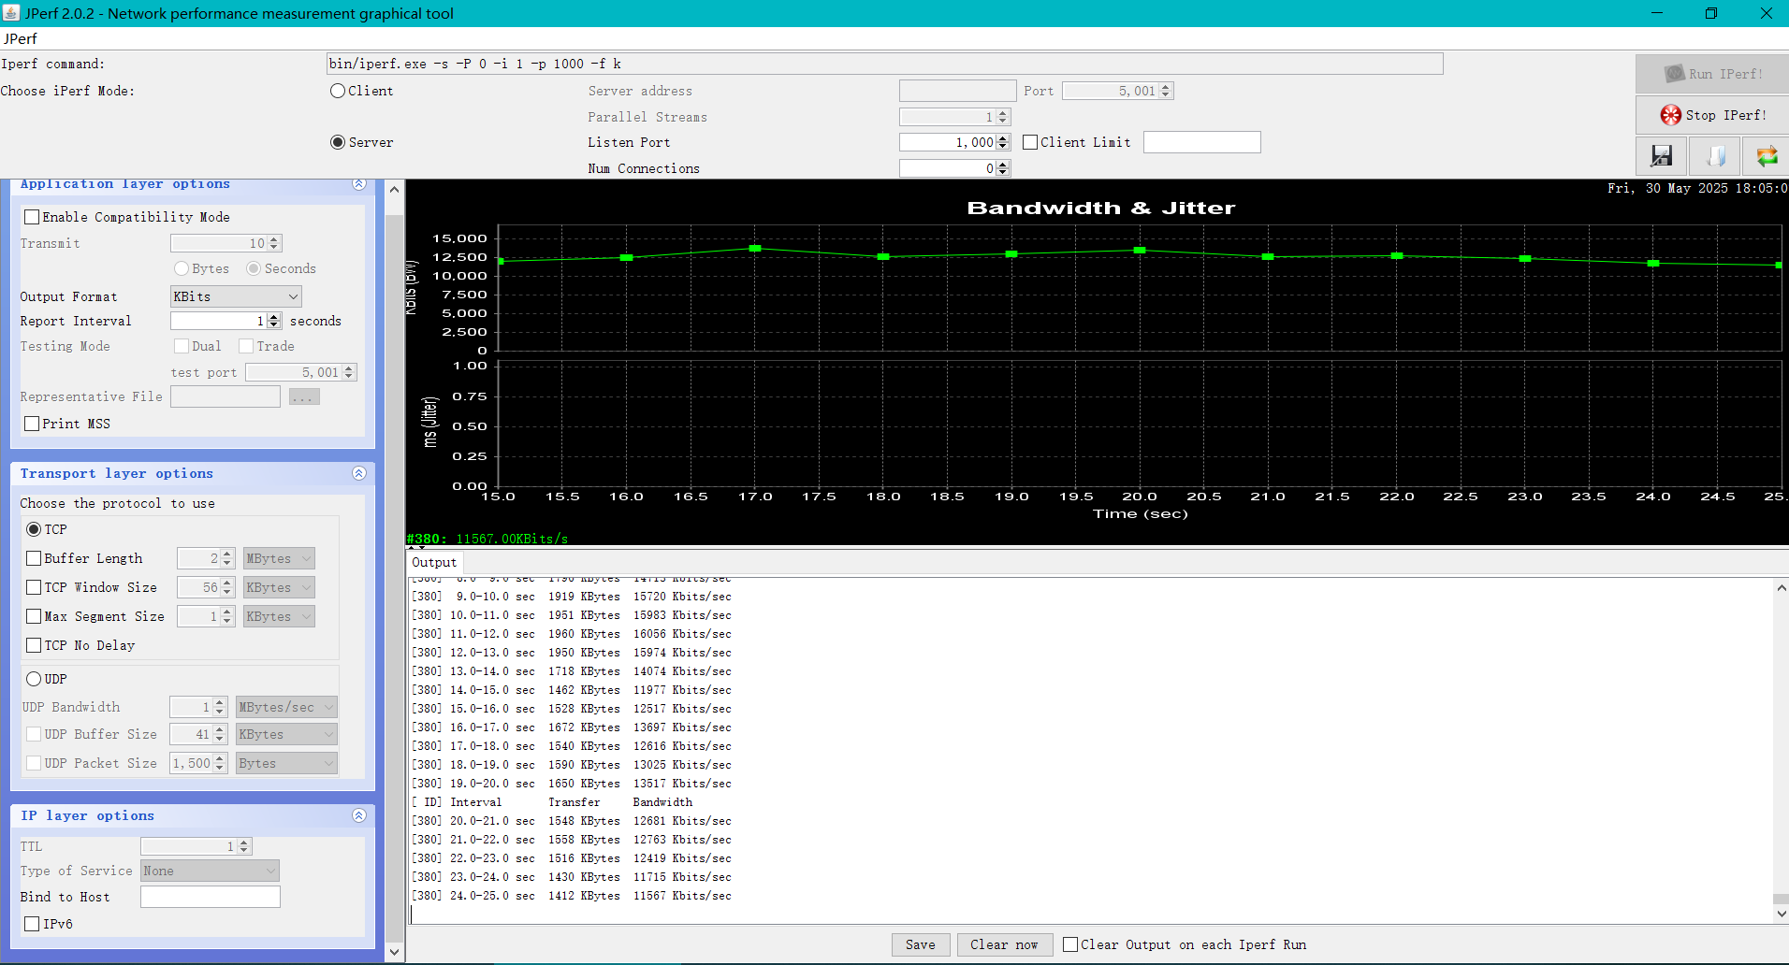Enable the Buffer Length checkbox
The image size is (1789, 965).
click(34, 558)
